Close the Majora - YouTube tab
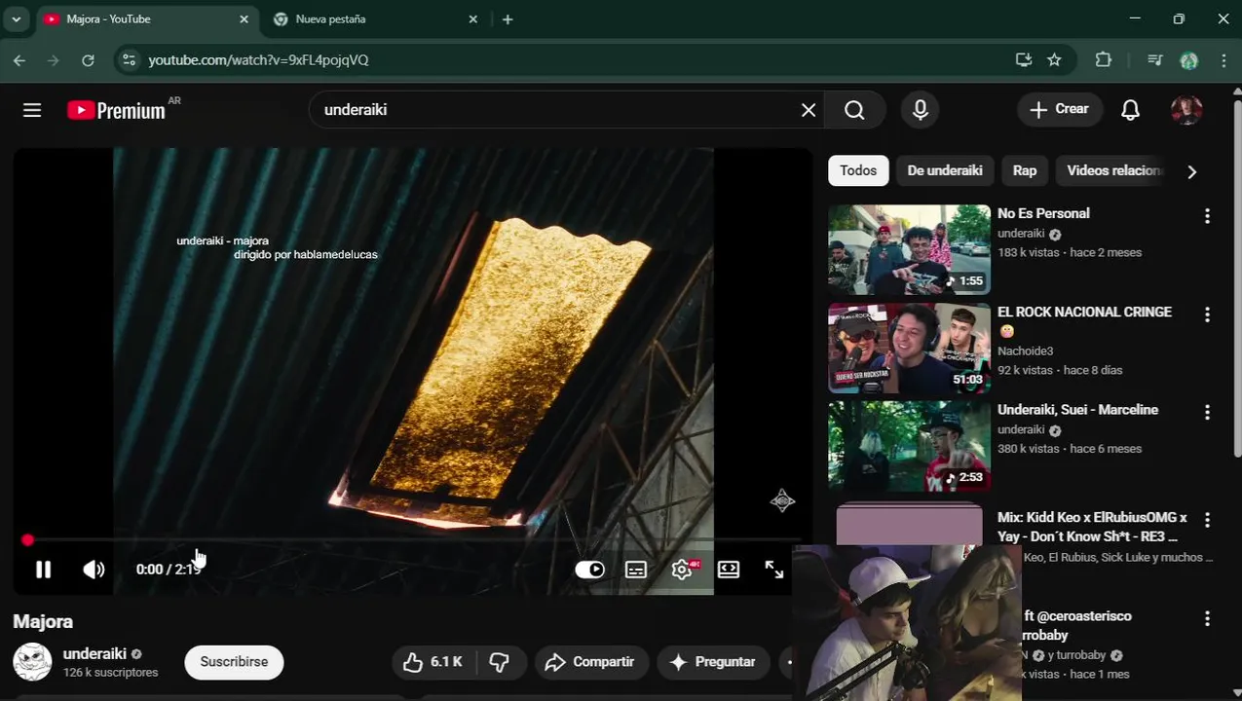This screenshot has height=701, width=1242. [x=244, y=19]
